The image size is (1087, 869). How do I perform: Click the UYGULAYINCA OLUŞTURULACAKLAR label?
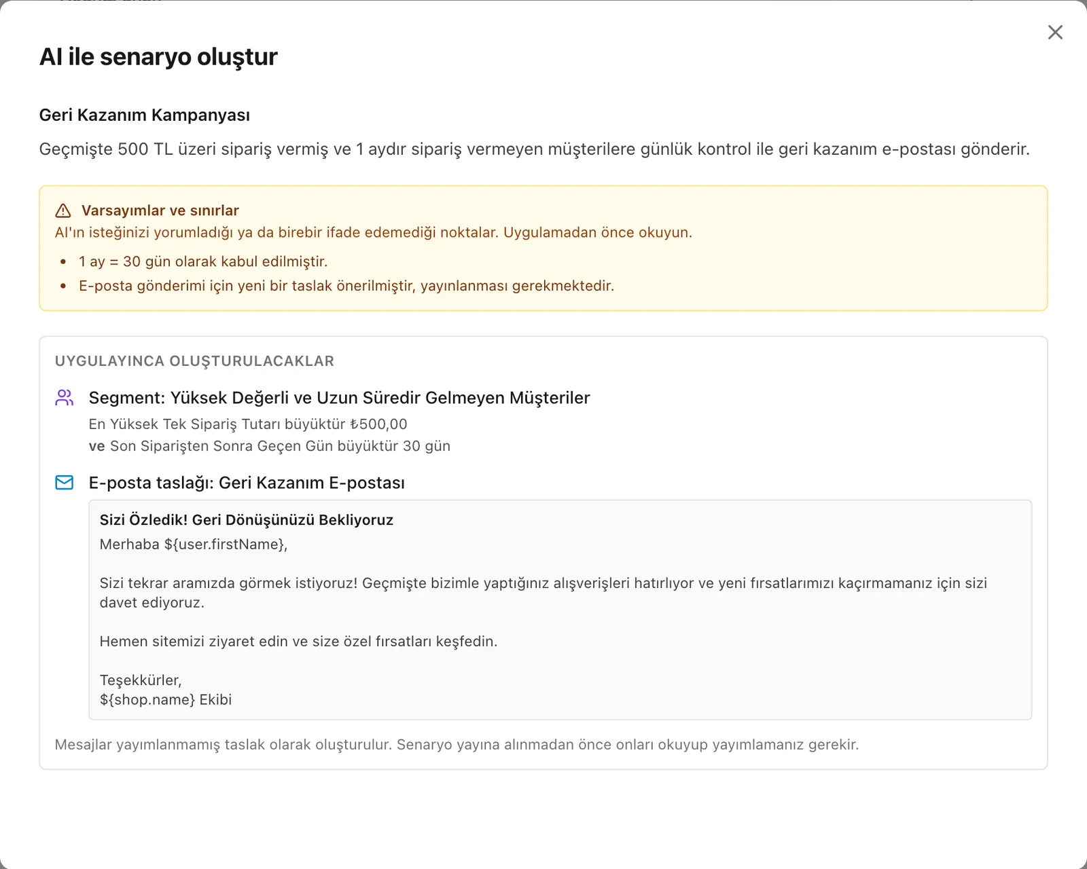(x=194, y=361)
